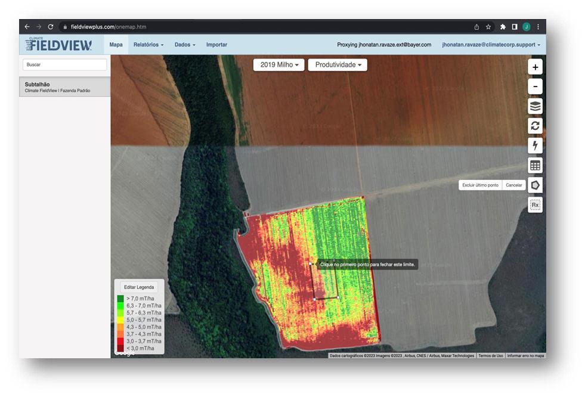This screenshot has width=585, height=397.
Task: Click the Buscar search field
Action: coord(64,64)
